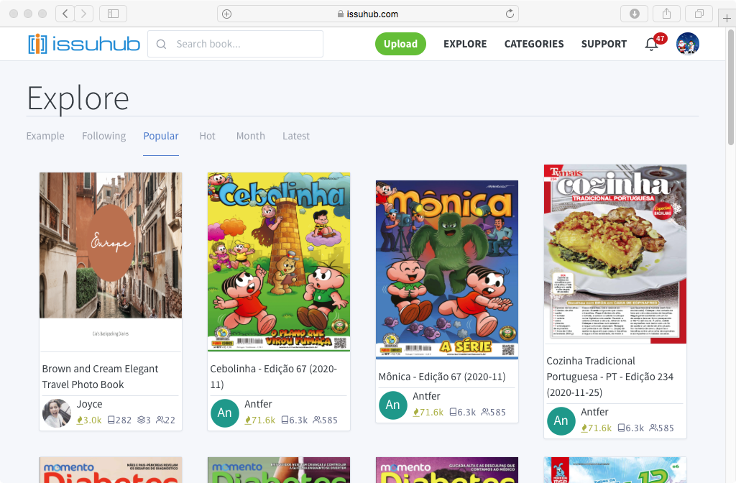The height and width of the screenshot is (483, 736).
Task: Open the Month tab
Action: (251, 136)
